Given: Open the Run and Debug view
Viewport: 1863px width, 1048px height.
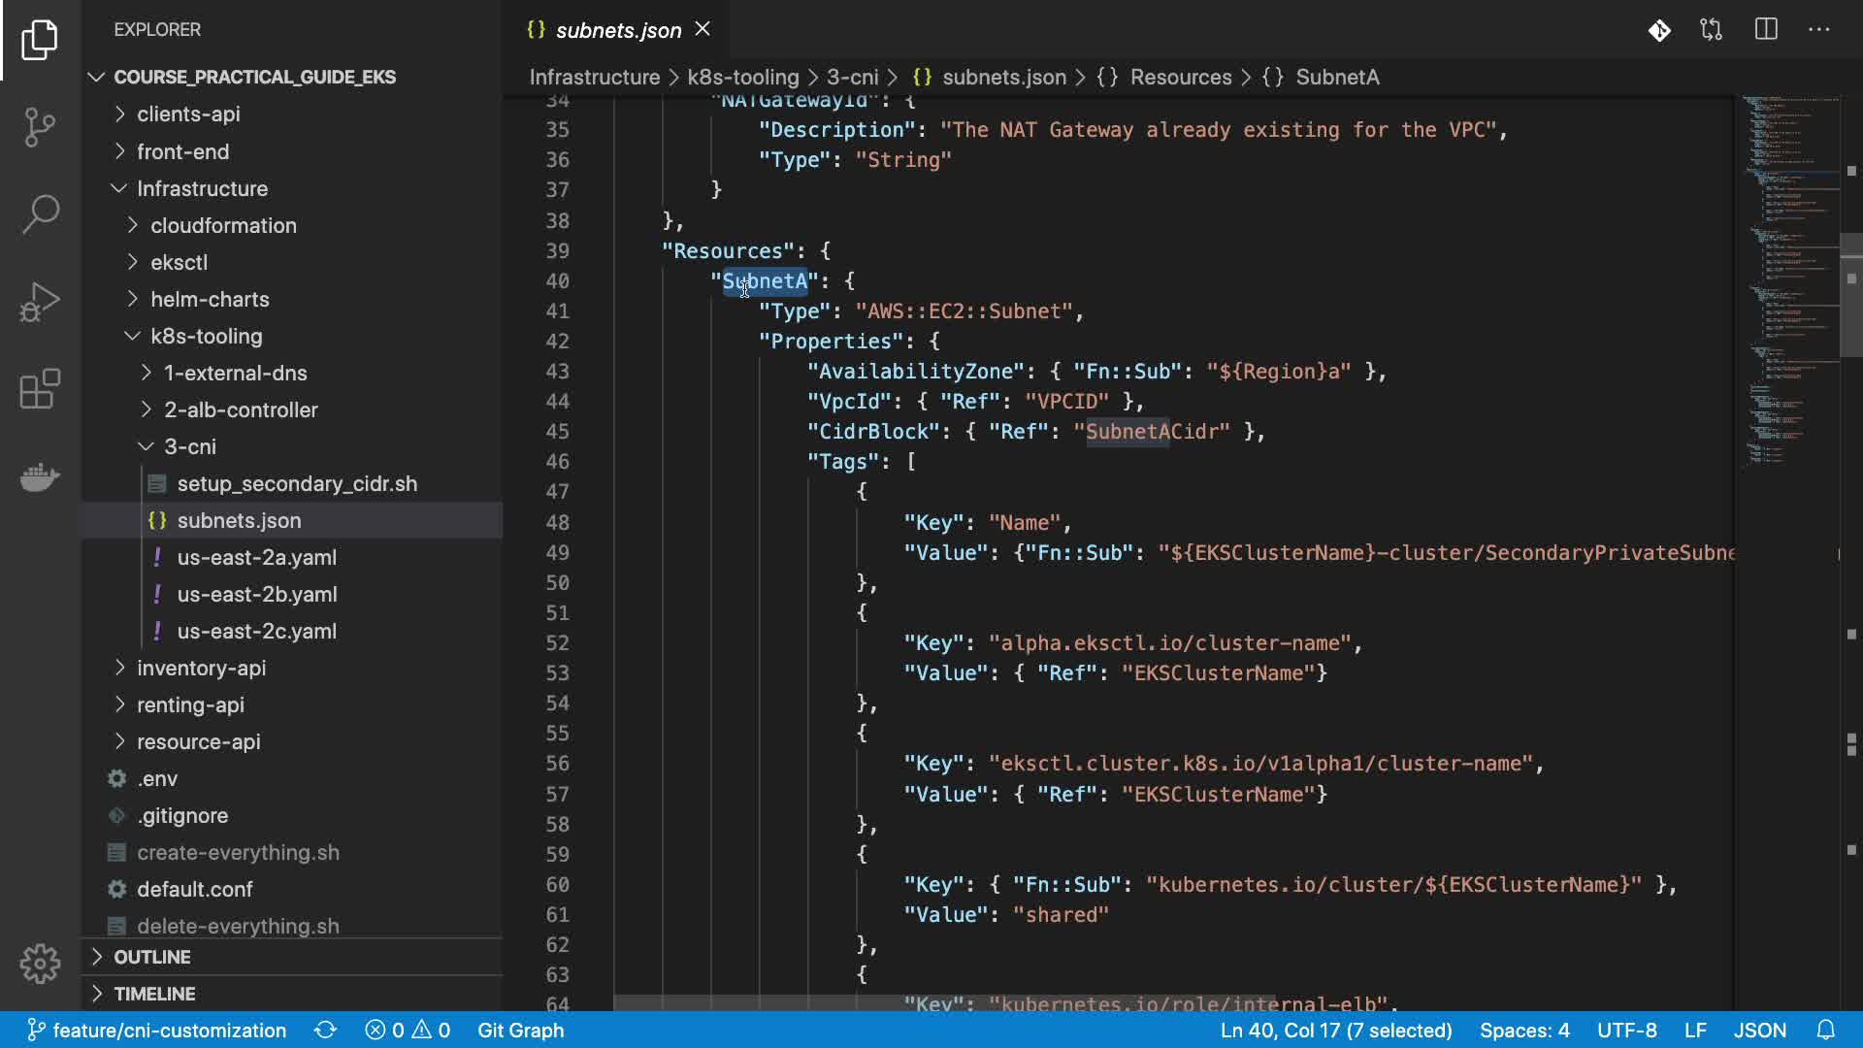Looking at the screenshot, I should pos(40,302).
